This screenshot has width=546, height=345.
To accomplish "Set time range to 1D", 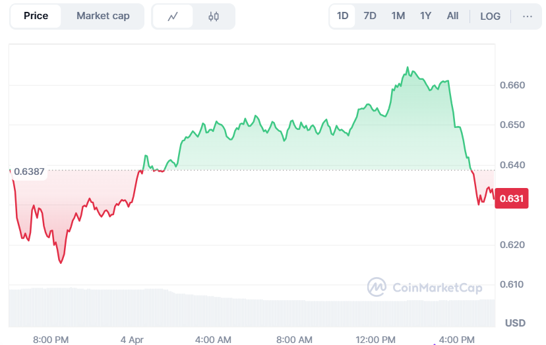I will click(343, 16).
